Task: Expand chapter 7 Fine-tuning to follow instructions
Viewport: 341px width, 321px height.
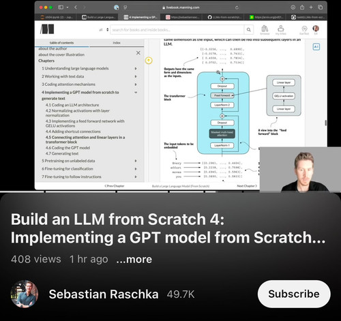Action: point(136,177)
